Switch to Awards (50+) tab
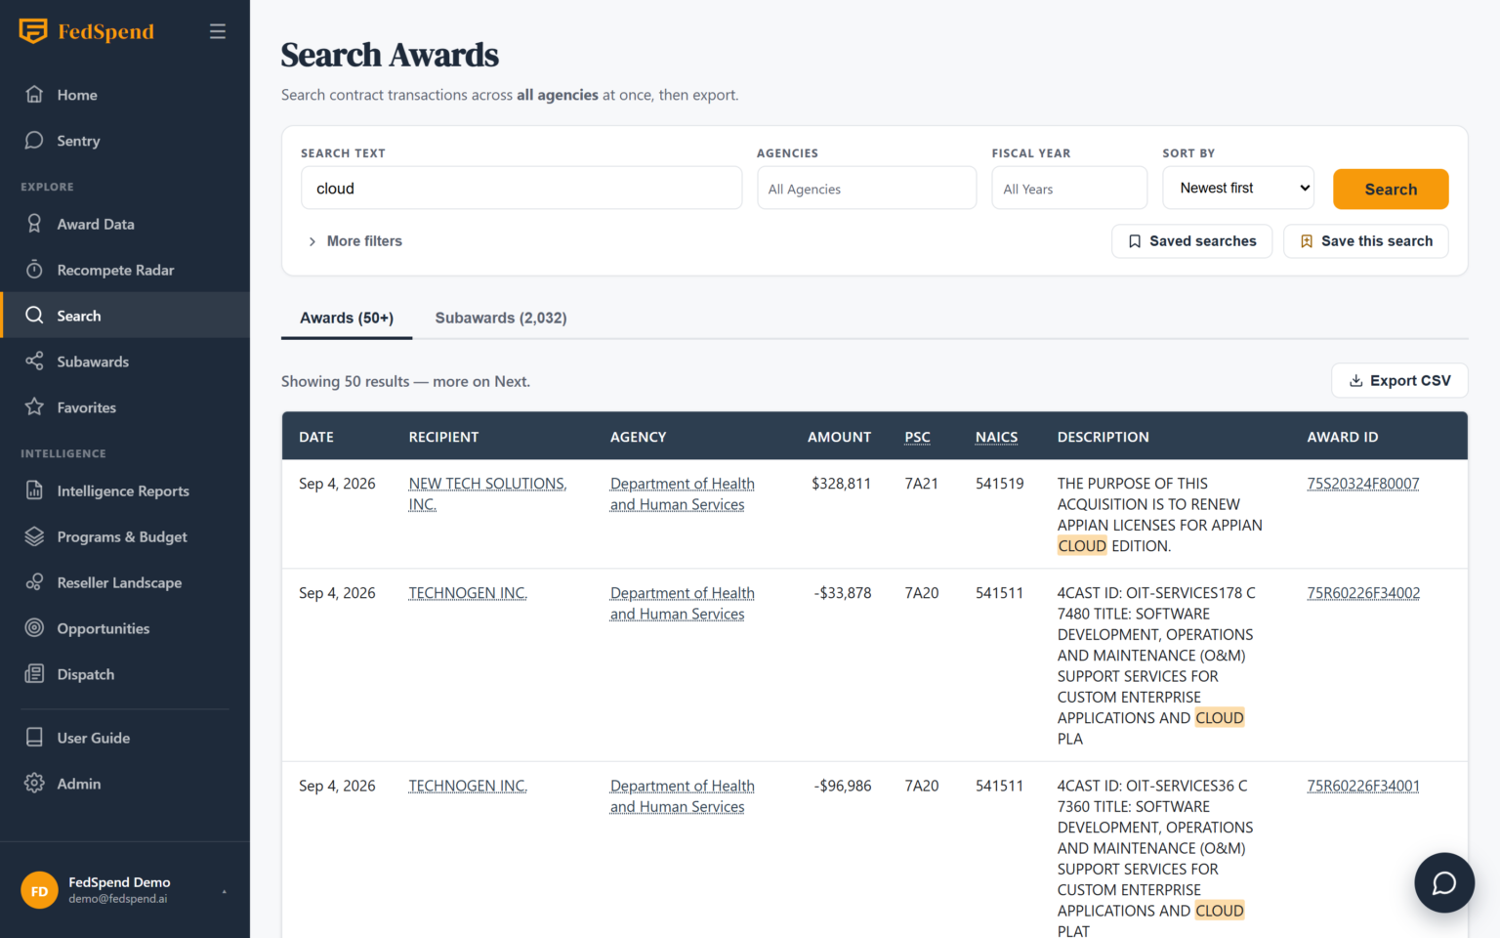 click(347, 319)
